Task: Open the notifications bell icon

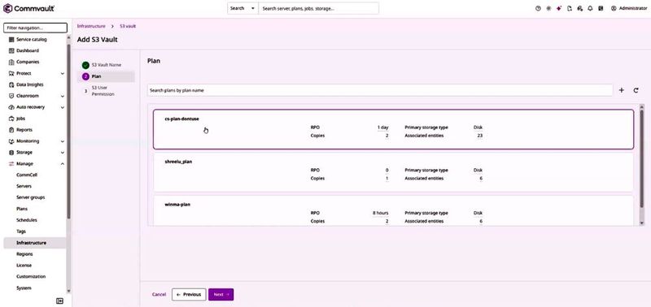Action: pyautogui.click(x=591, y=8)
